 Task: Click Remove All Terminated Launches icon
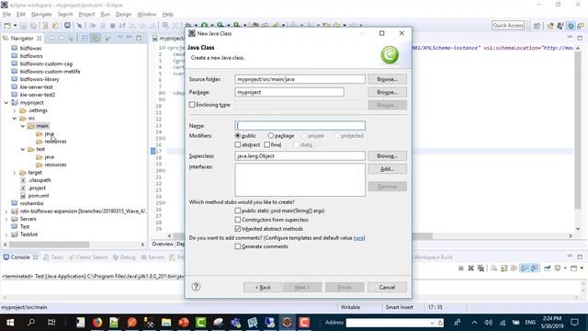click(481, 268)
